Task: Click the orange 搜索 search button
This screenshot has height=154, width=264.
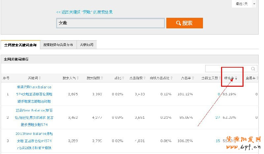Action: (184, 23)
